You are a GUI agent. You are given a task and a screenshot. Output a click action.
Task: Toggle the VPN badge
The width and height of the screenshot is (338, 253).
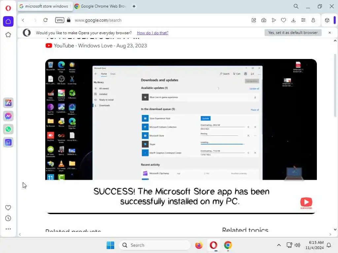tap(59, 20)
